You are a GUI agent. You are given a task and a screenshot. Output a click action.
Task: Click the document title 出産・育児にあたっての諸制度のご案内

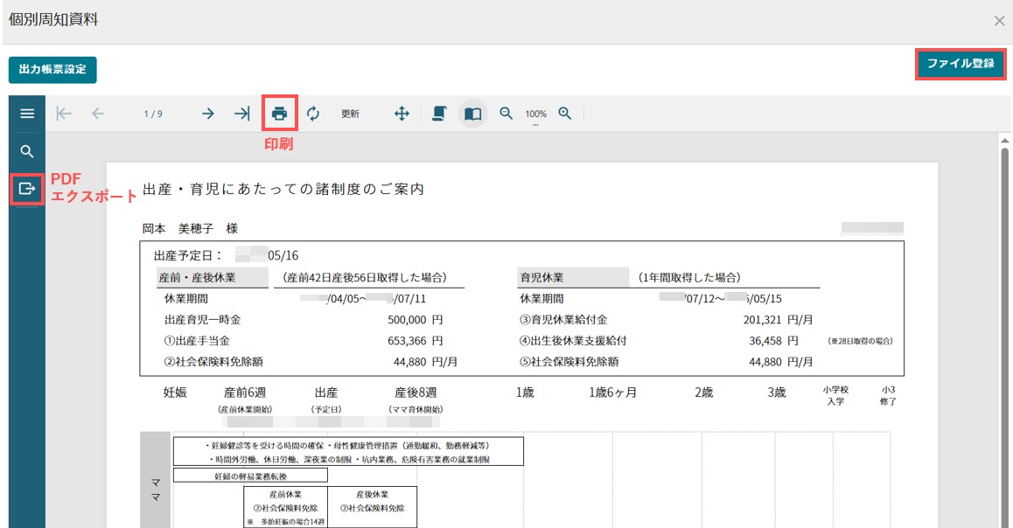click(283, 189)
